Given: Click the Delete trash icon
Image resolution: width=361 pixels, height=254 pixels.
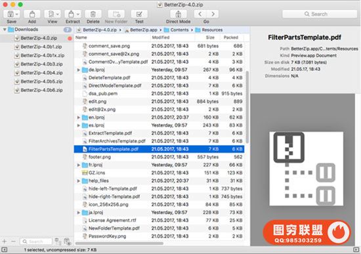Looking at the screenshot, I should [x=93, y=14].
